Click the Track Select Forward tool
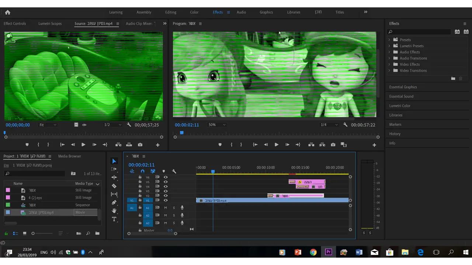Screen dimensions: 472x265 coord(114,169)
